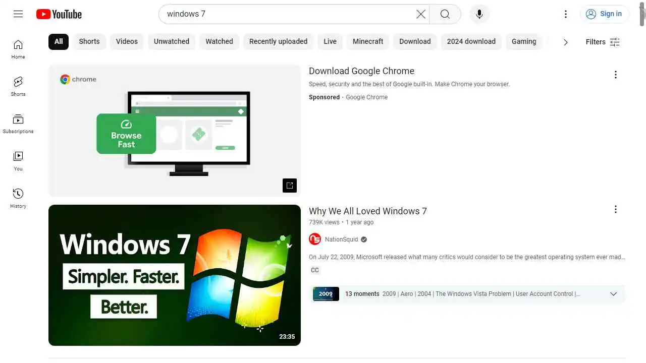The image size is (646, 363).
Task: Click the magnifier search button
Action: pos(445,14)
